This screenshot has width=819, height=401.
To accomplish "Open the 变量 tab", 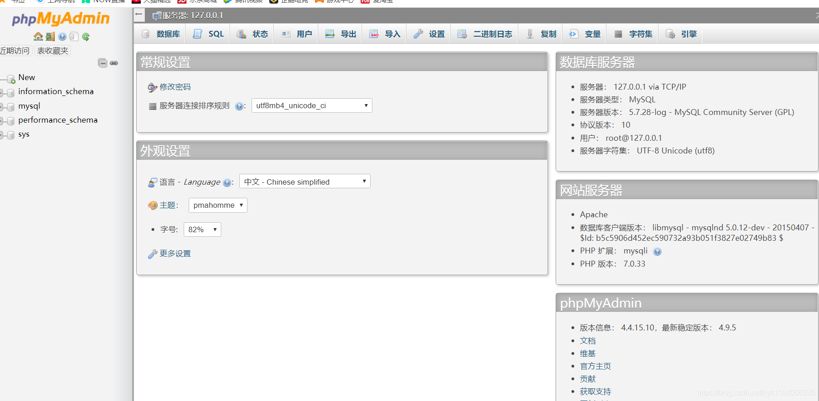I will click(585, 34).
